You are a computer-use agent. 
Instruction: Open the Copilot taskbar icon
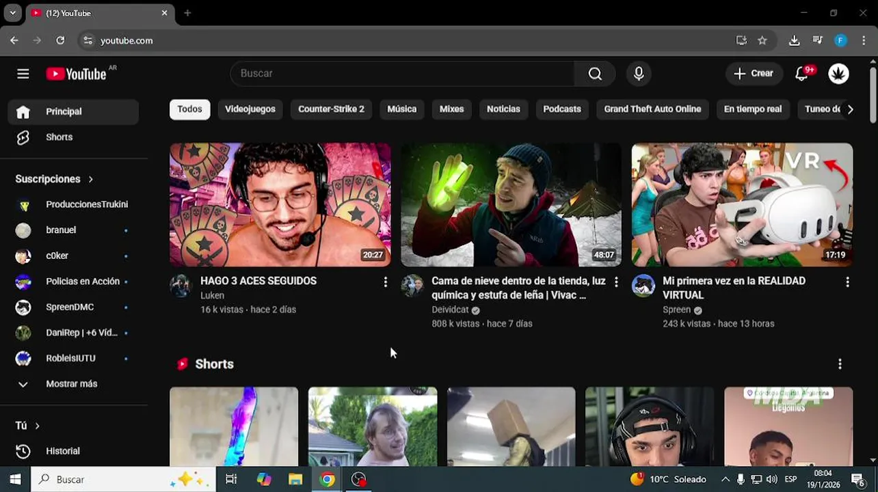(x=264, y=479)
